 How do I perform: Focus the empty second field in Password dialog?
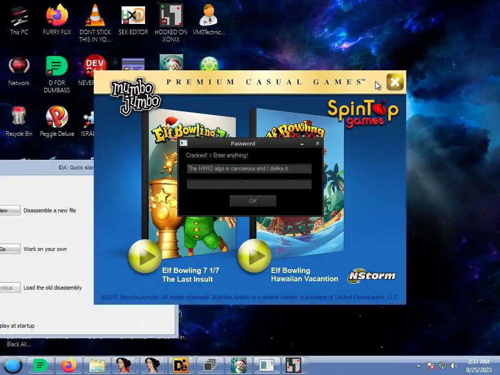tap(249, 184)
